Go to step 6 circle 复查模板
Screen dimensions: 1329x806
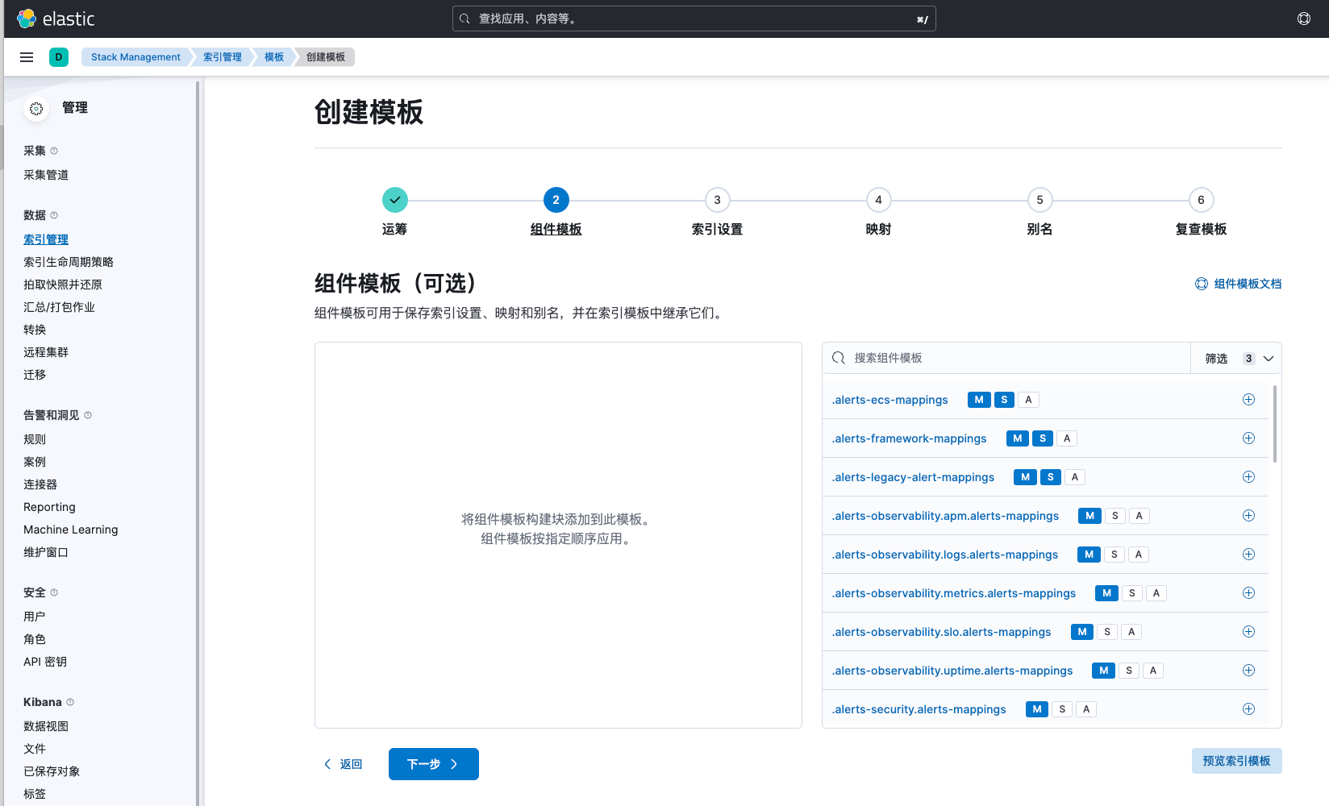click(1202, 200)
